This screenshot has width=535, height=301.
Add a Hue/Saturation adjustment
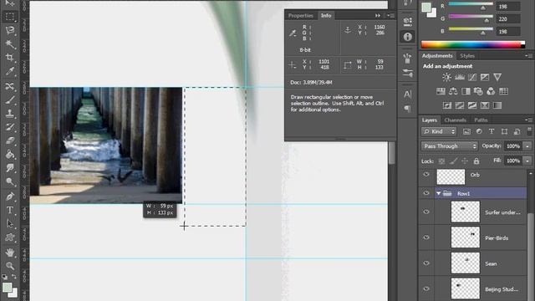pos(441,91)
